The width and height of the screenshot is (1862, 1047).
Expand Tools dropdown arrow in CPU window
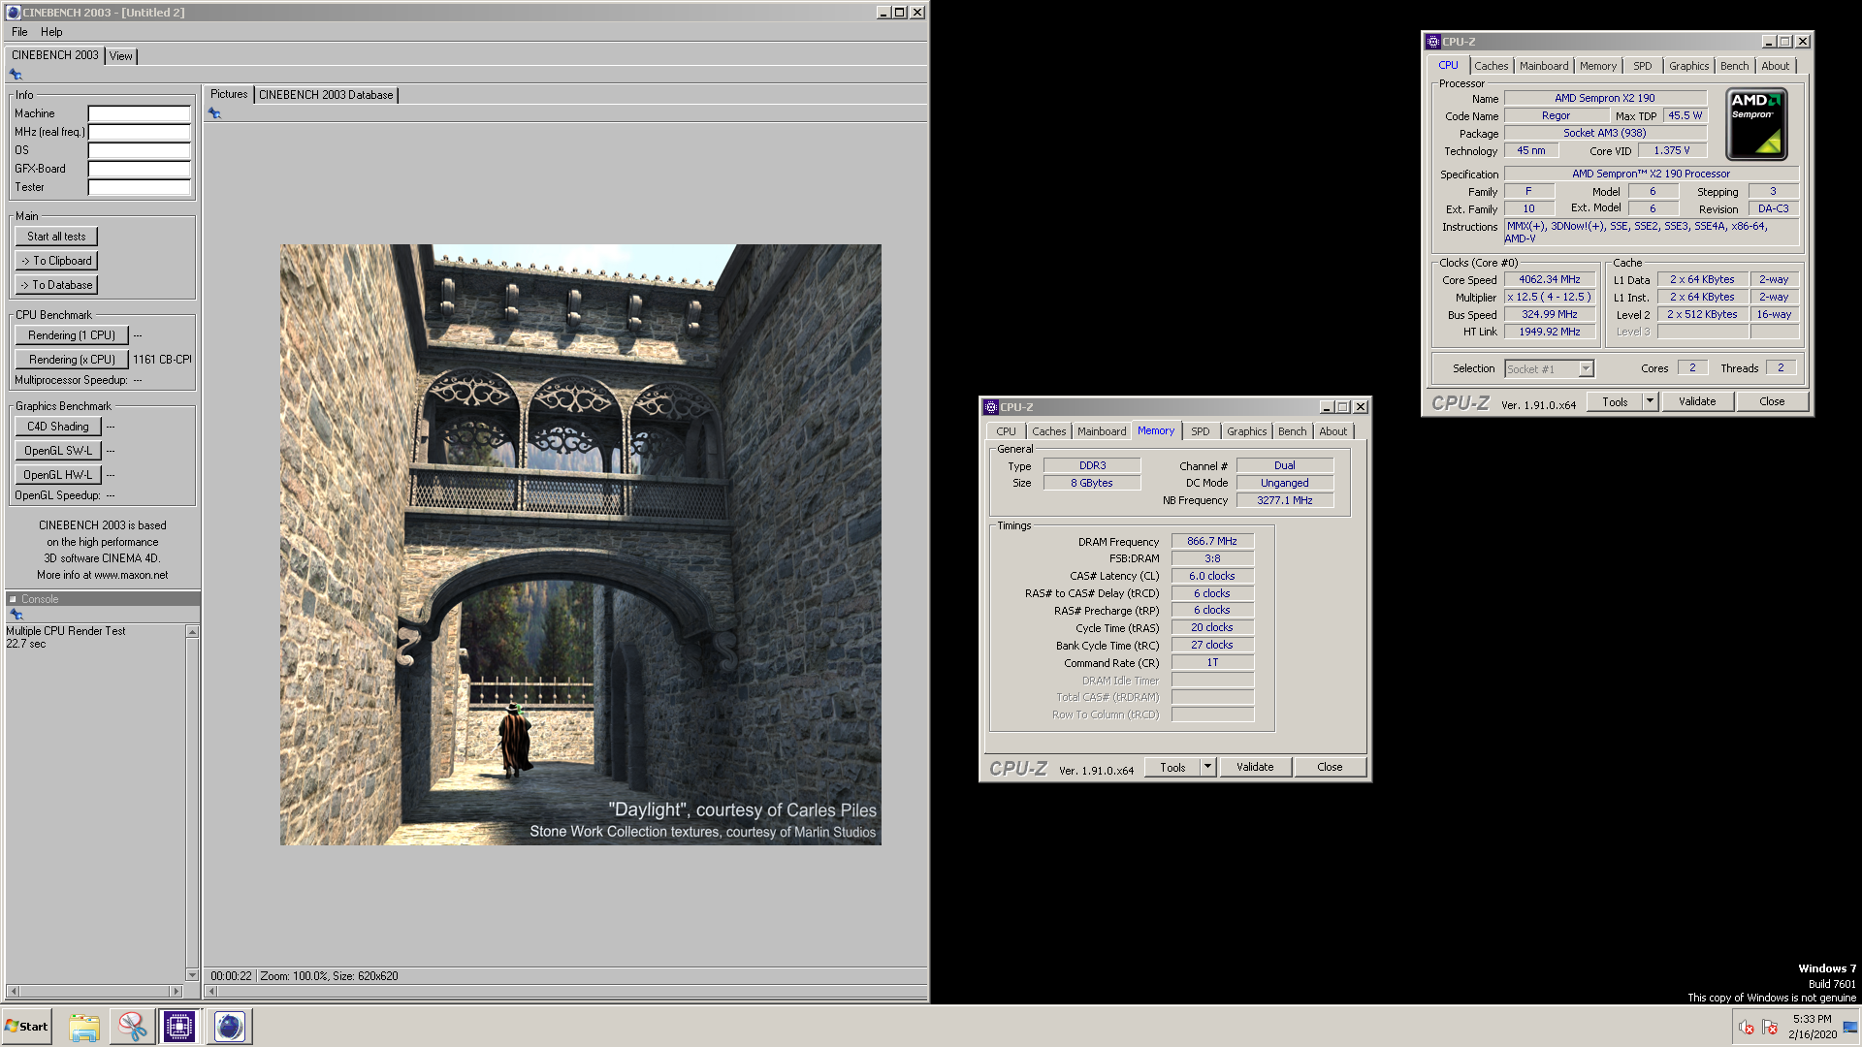pos(1650,401)
